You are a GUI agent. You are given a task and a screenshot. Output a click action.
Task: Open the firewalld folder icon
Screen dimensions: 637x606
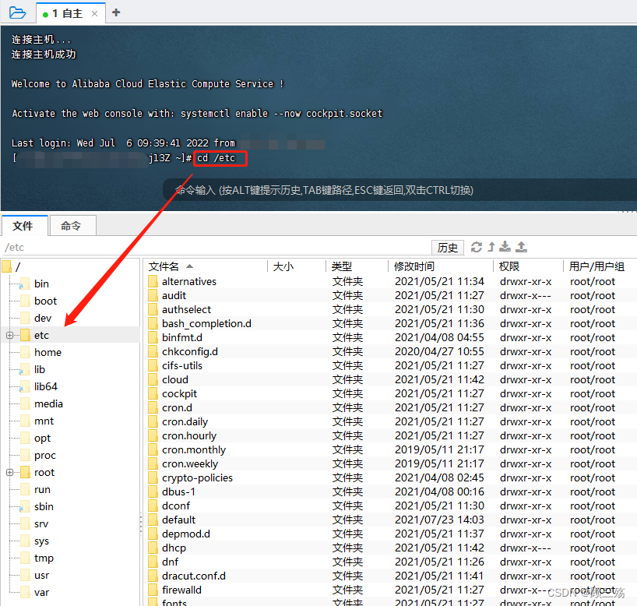pyautogui.click(x=153, y=590)
